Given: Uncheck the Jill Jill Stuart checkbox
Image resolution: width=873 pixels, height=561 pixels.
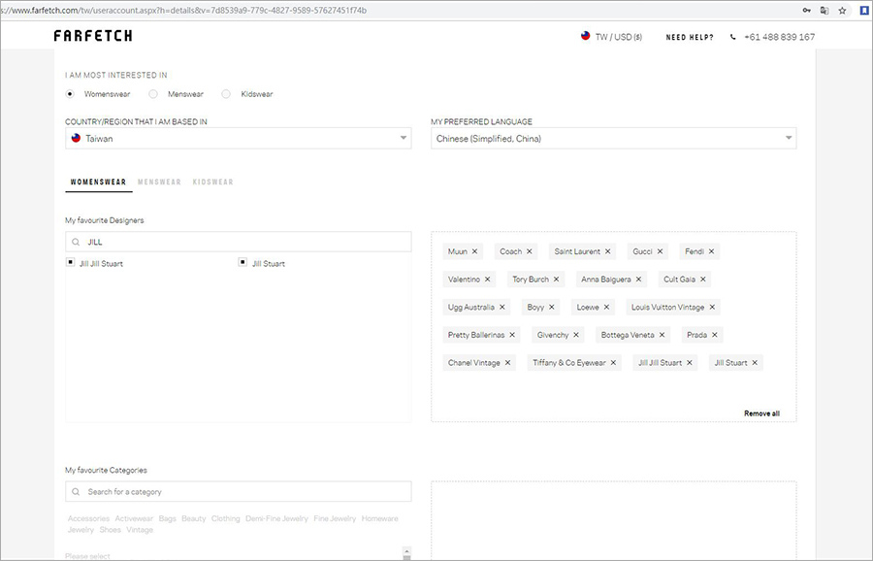Looking at the screenshot, I should click(70, 262).
